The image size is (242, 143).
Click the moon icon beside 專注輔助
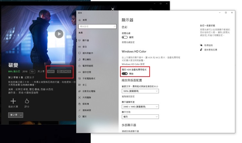click(79, 59)
